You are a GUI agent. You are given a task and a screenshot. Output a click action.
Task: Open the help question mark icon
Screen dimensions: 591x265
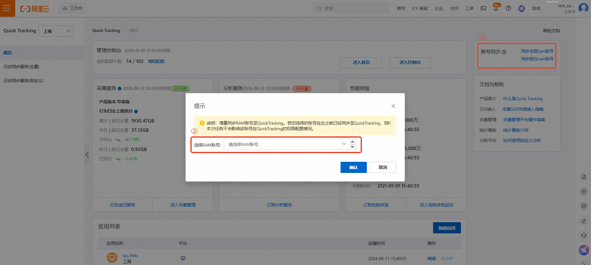(x=508, y=8)
